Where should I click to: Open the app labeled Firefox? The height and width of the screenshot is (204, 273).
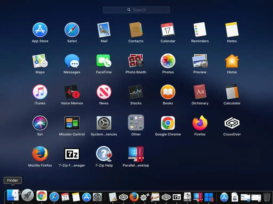(x=200, y=123)
